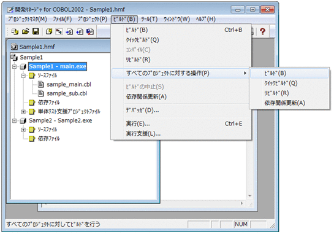
Task: Expand ソースファイル under Sample2 - Sample2.exe
Action: pyautogui.click(x=23, y=130)
